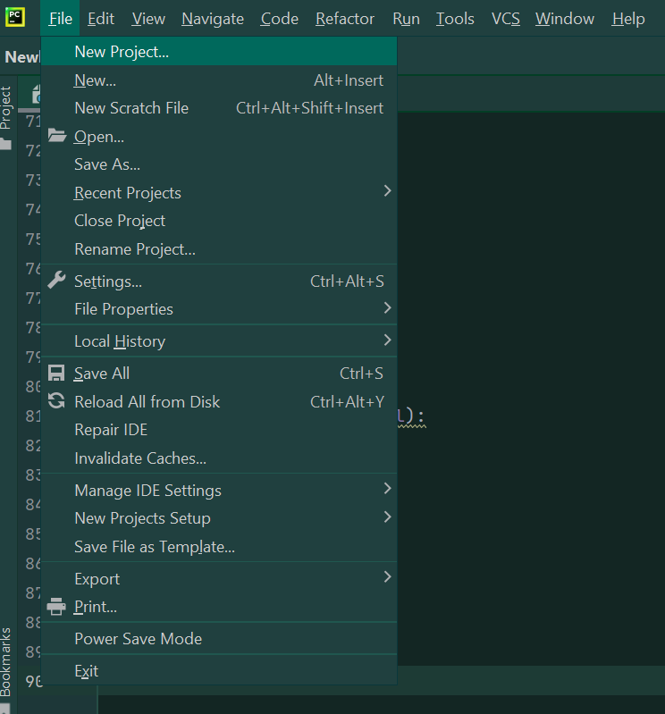Image resolution: width=665 pixels, height=714 pixels.
Task: Select New Projects Setup entry
Action: (219, 518)
